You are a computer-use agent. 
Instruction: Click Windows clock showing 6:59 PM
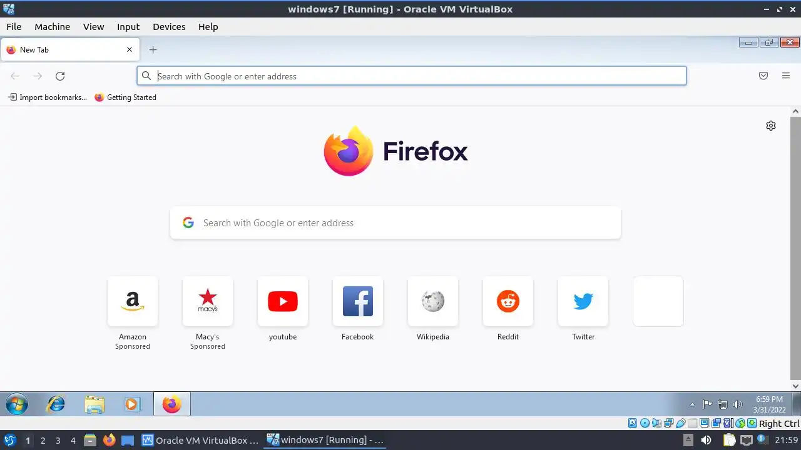(769, 404)
